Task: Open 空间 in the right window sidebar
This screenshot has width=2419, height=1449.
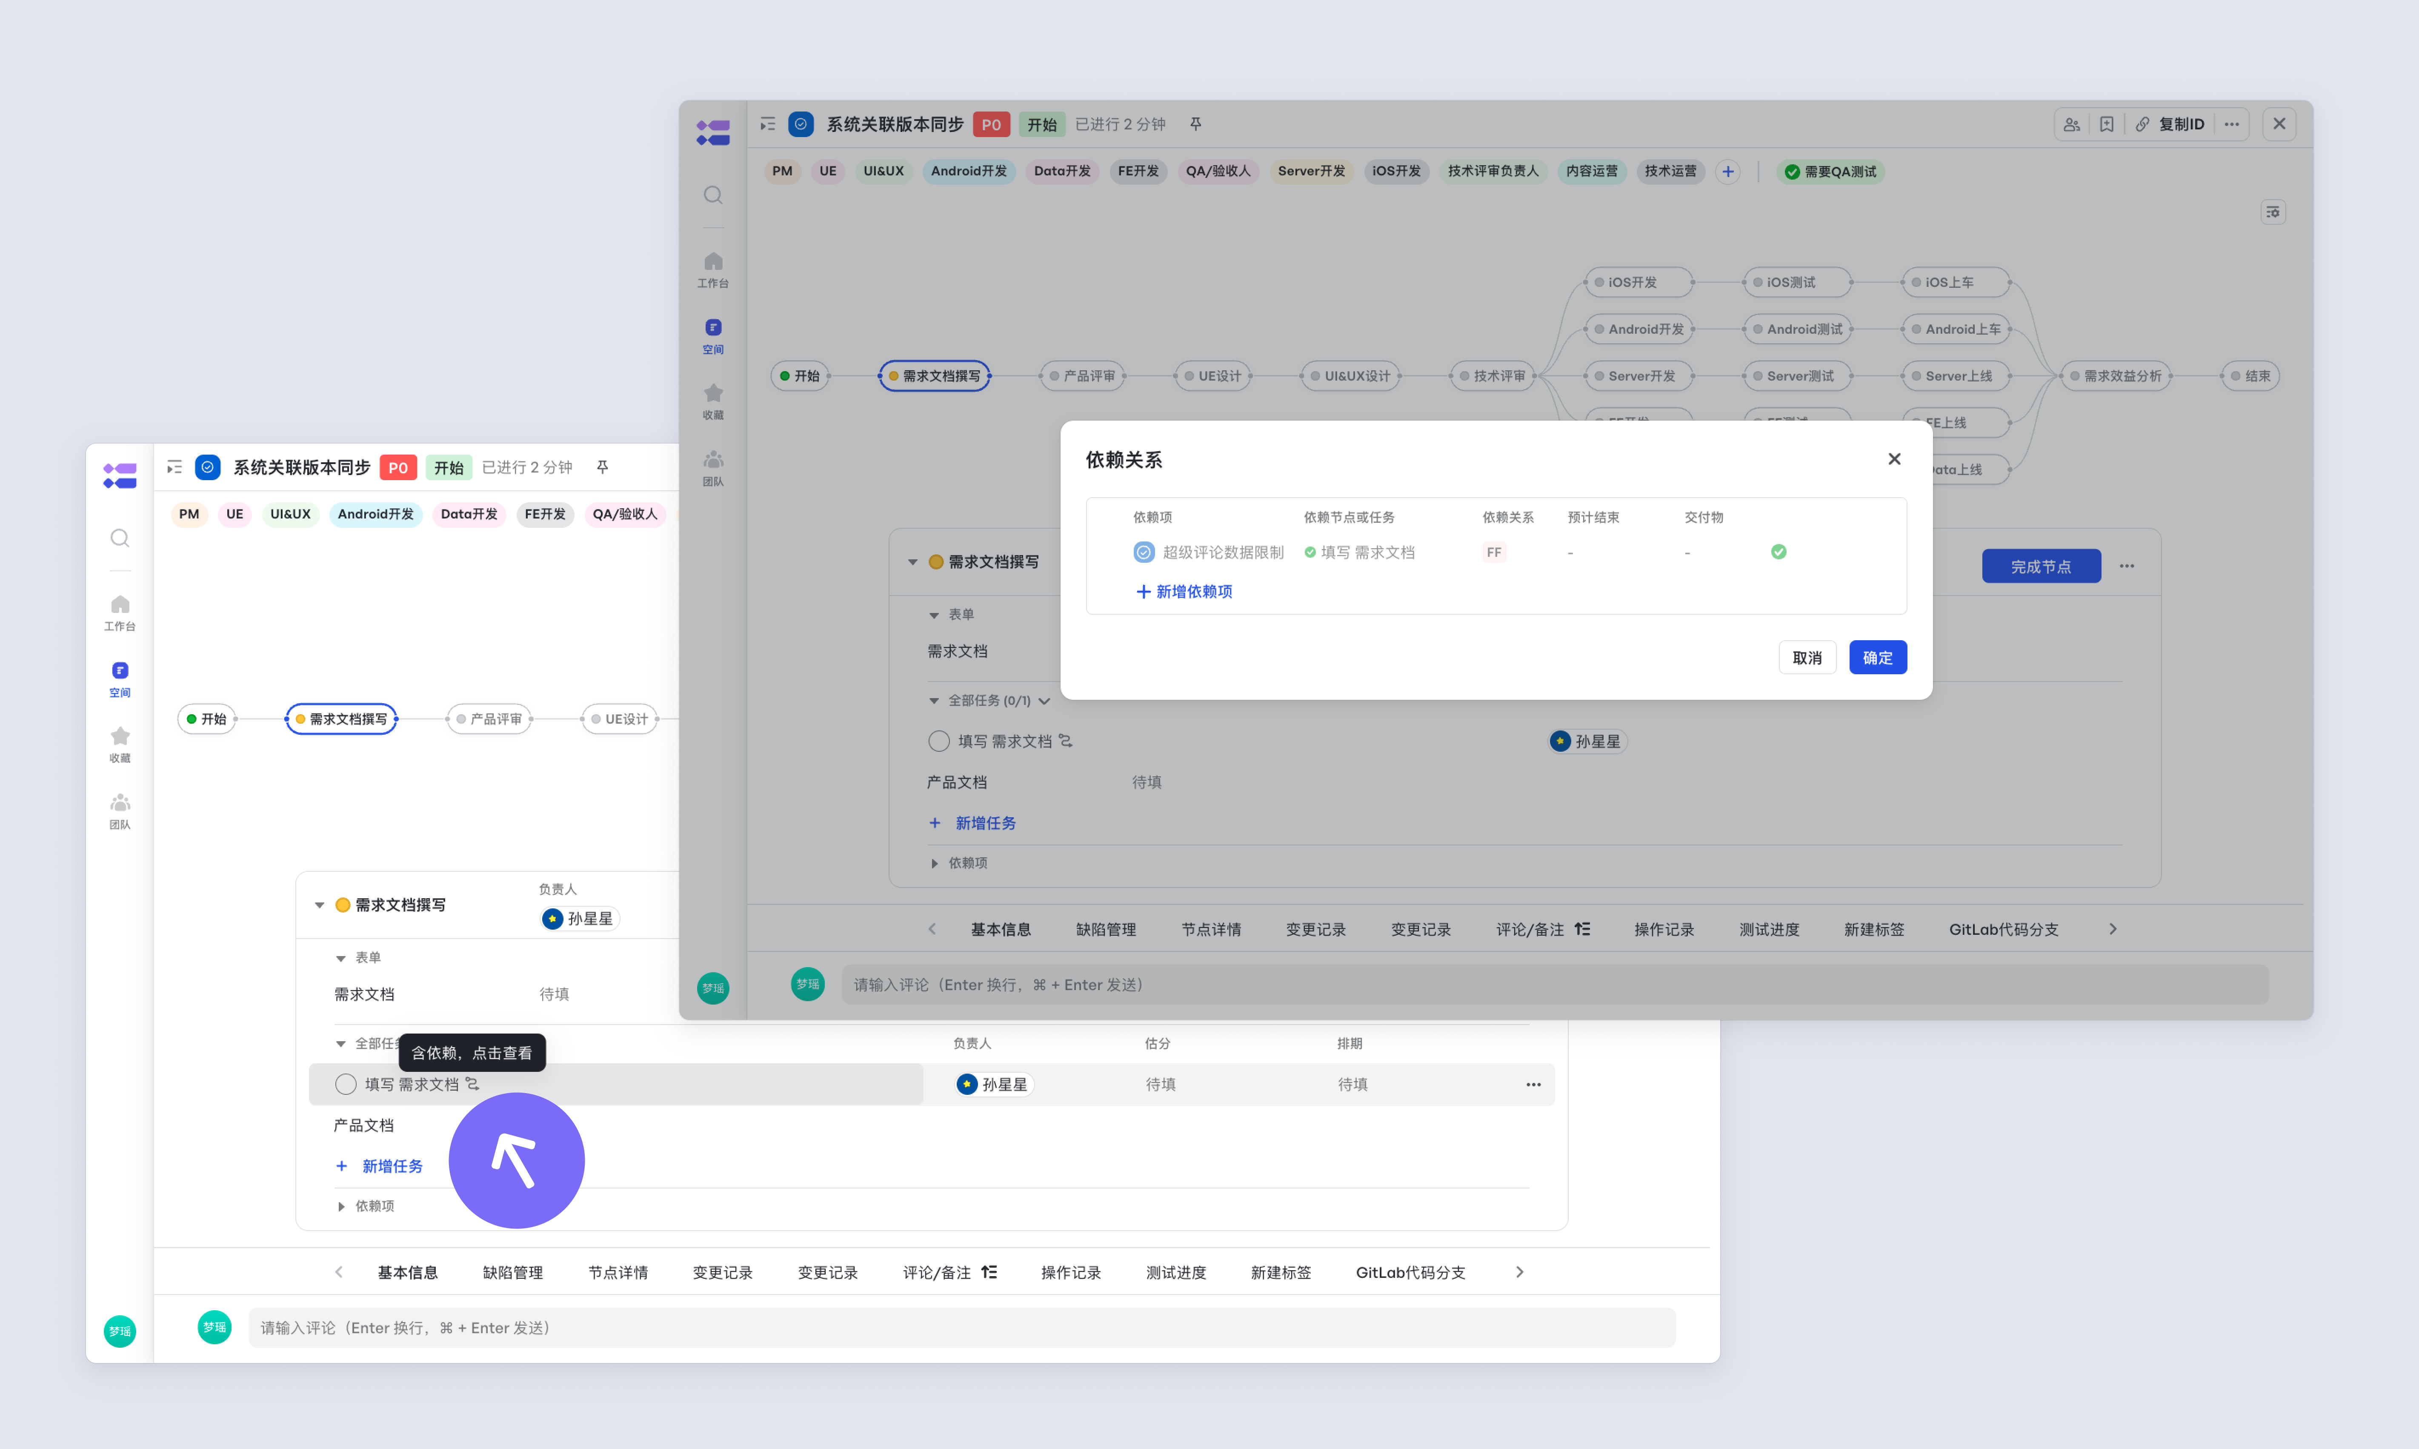Action: tap(714, 337)
